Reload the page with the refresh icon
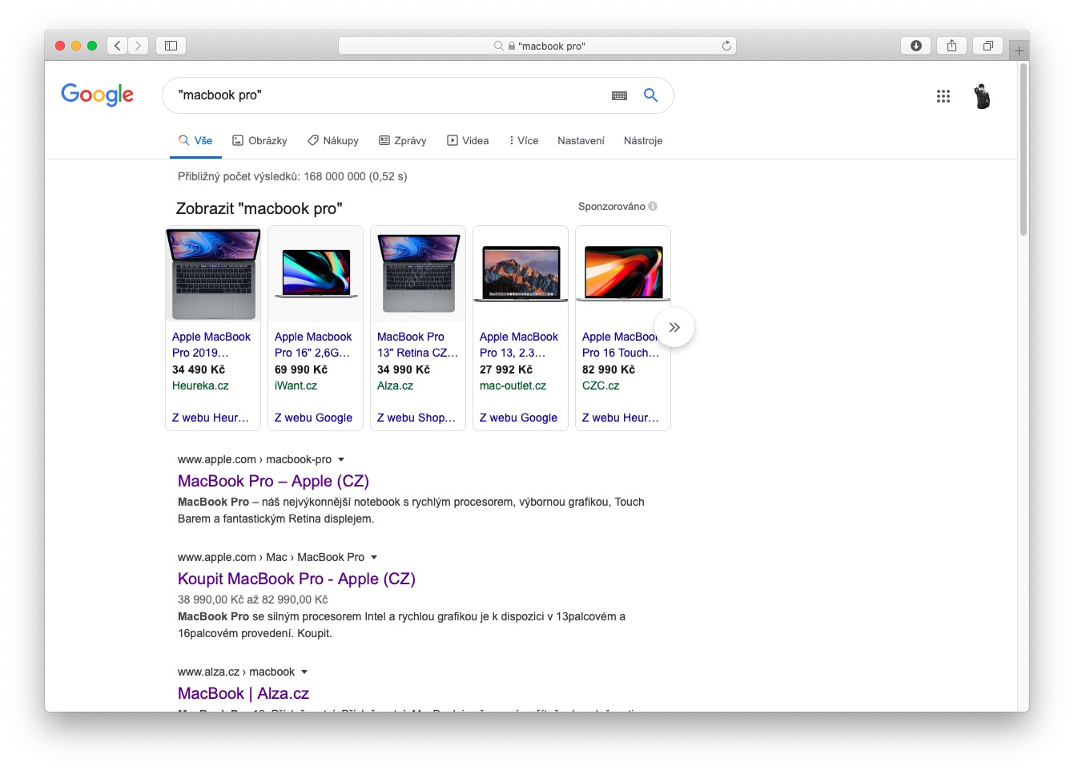 [726, 46]
